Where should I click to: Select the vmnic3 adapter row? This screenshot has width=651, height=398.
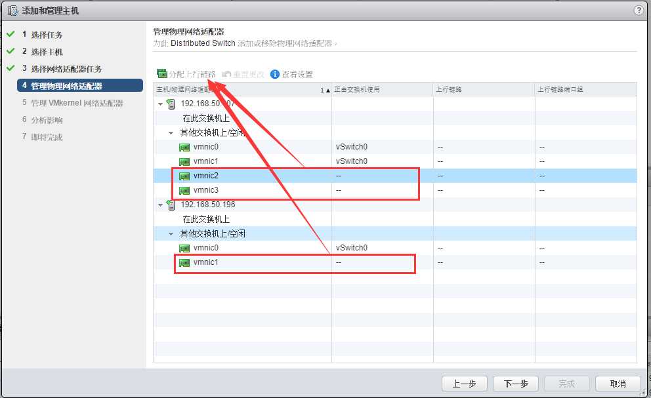tap(395, 191)
